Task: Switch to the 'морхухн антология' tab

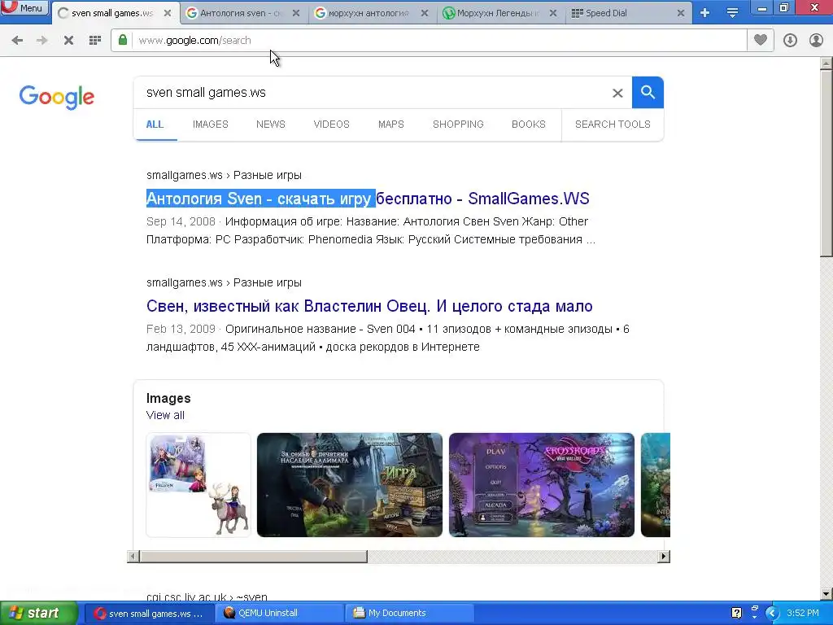Action: [369, 13]
